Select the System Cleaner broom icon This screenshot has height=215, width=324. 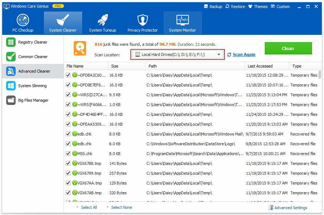[62, 20]
